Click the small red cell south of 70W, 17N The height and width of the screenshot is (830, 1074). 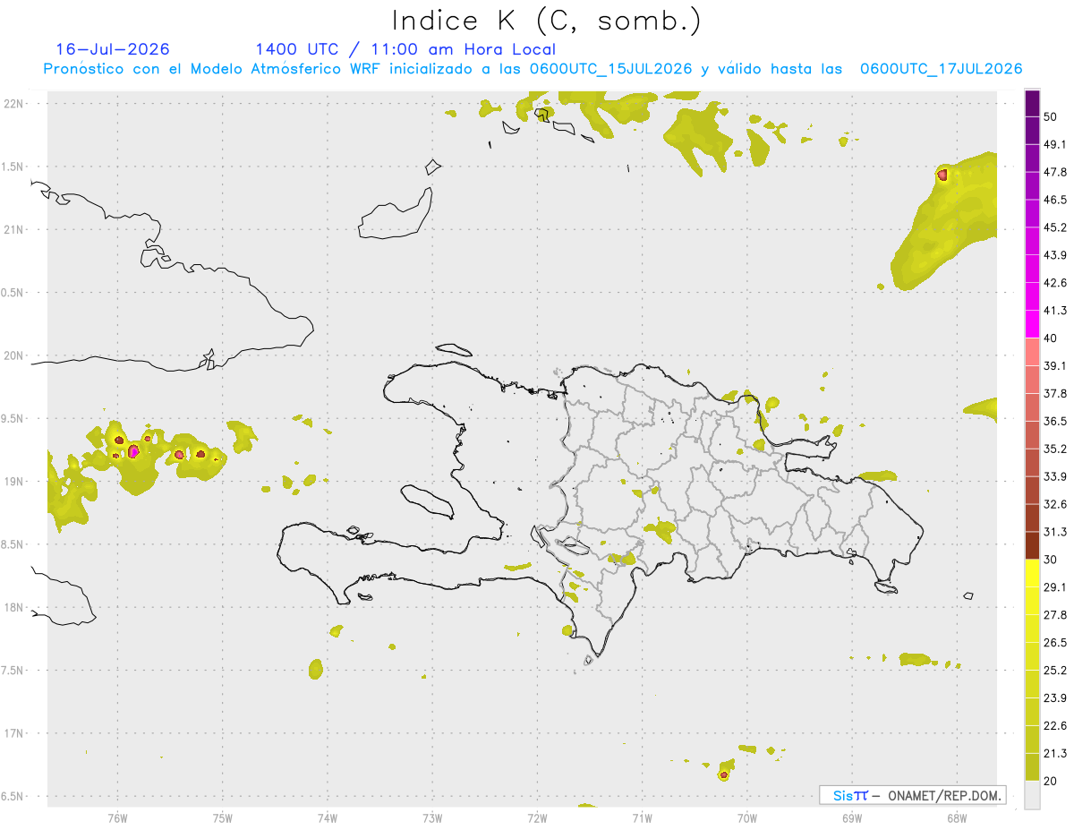(723, 775)
